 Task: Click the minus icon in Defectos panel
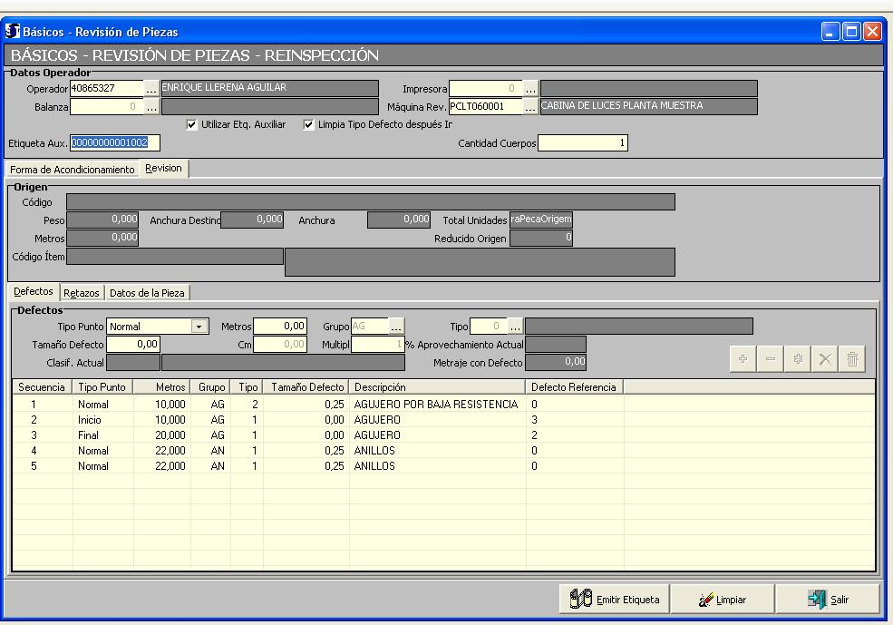point(770,359)
